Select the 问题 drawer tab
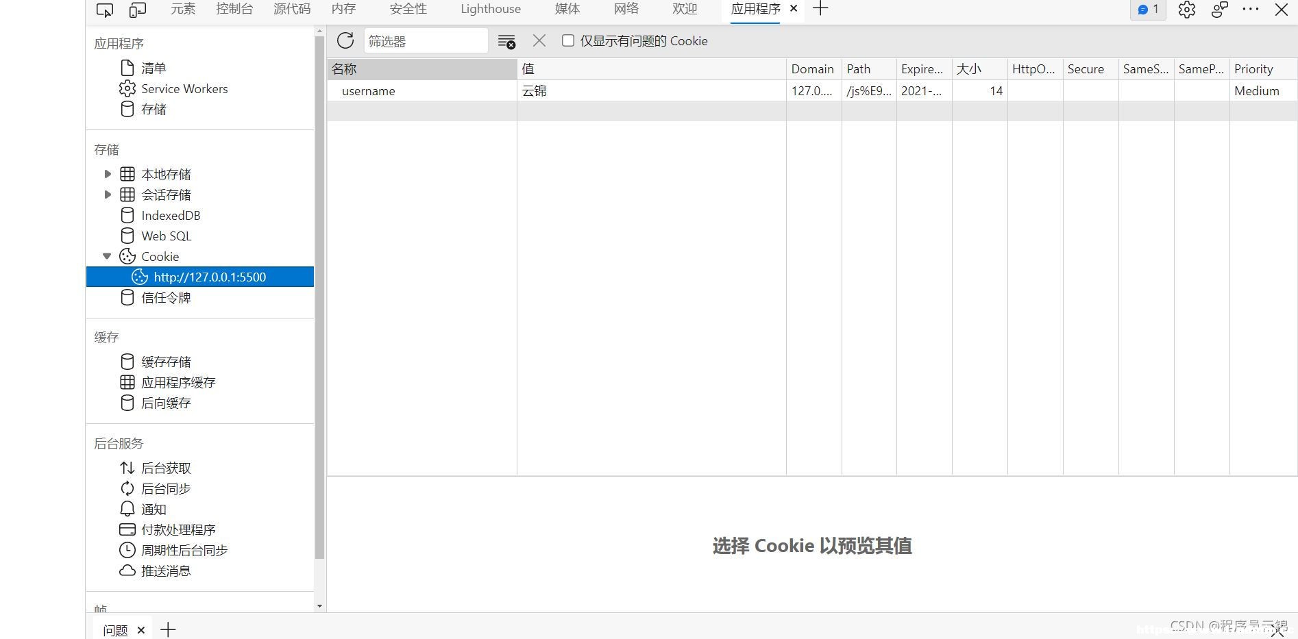1298x639 pixels. tap(115, 630)
